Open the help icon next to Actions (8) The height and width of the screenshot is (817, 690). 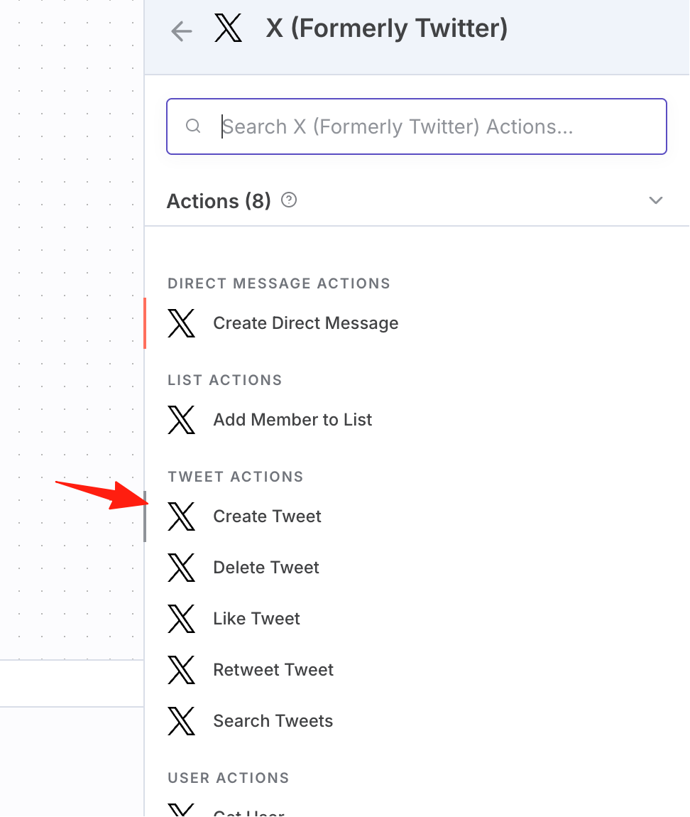(289, 200)
